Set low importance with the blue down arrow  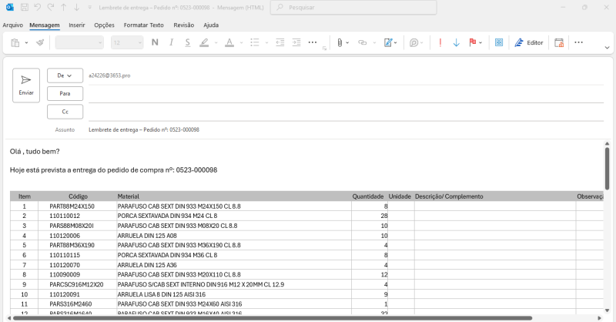point(456,42)
